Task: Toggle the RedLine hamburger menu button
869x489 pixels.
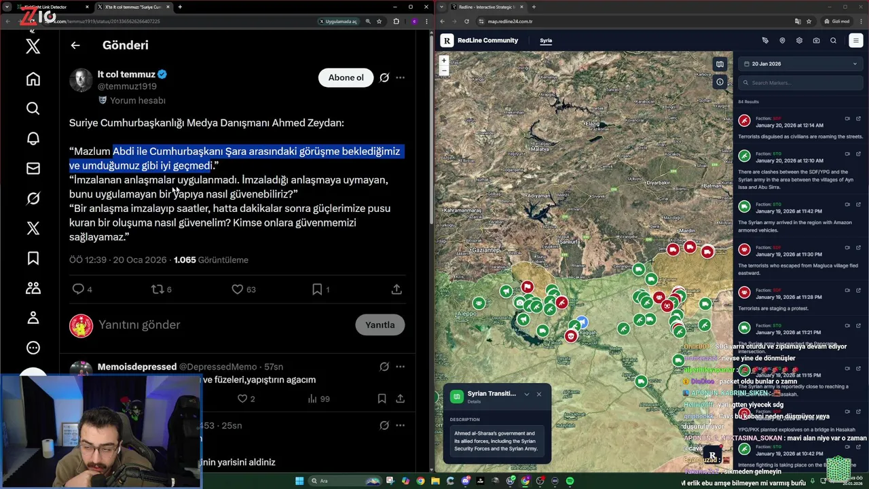Action: point(855,41)
